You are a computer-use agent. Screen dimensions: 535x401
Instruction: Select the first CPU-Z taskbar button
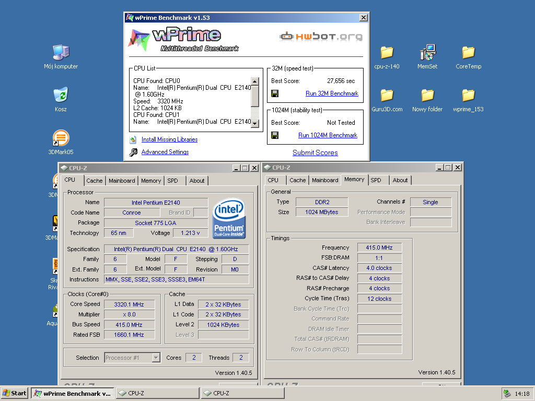[x=158, y=393]
